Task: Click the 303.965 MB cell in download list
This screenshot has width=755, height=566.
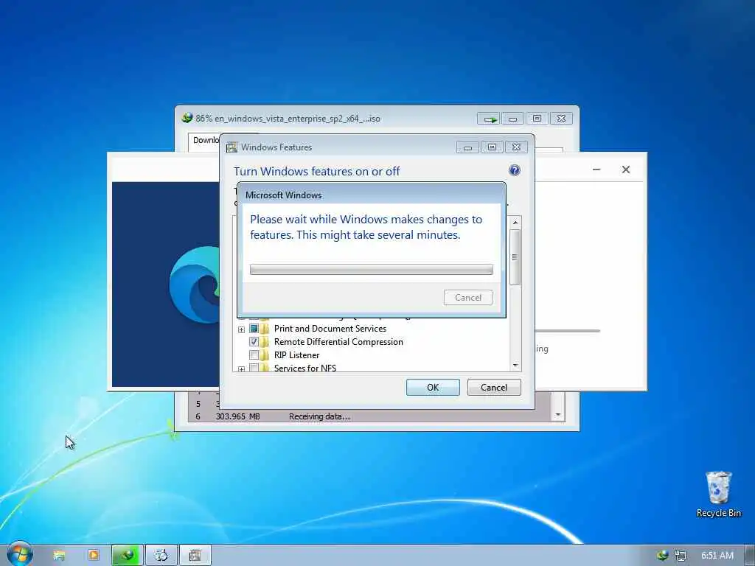Action: coord(238,416)
